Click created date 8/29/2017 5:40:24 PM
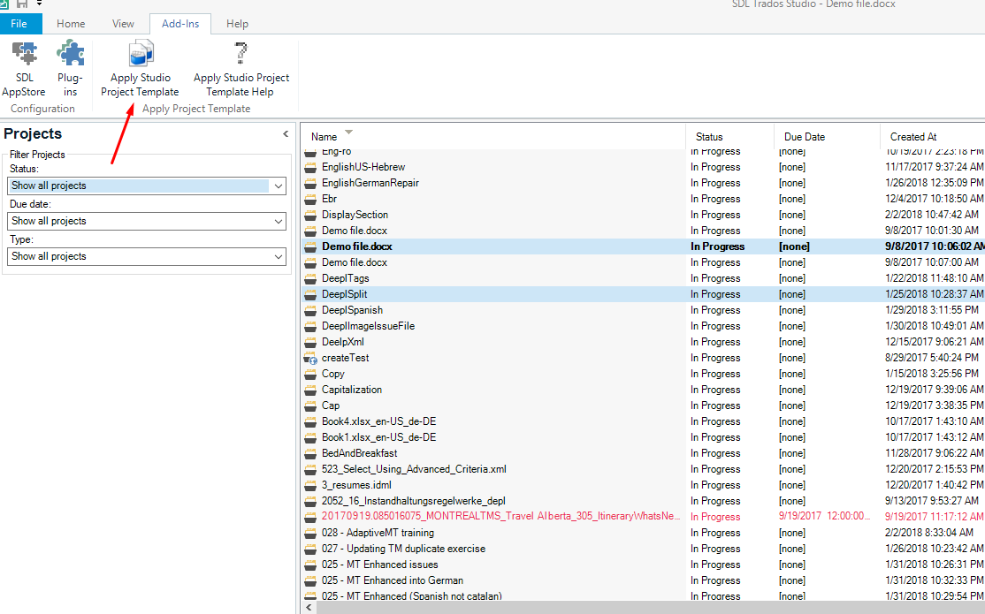Viewport: 985px width, 614px height. click(x=932, y=358)
